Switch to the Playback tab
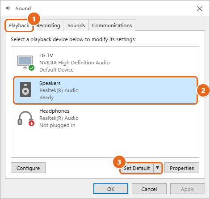 (x=19, y=25)
